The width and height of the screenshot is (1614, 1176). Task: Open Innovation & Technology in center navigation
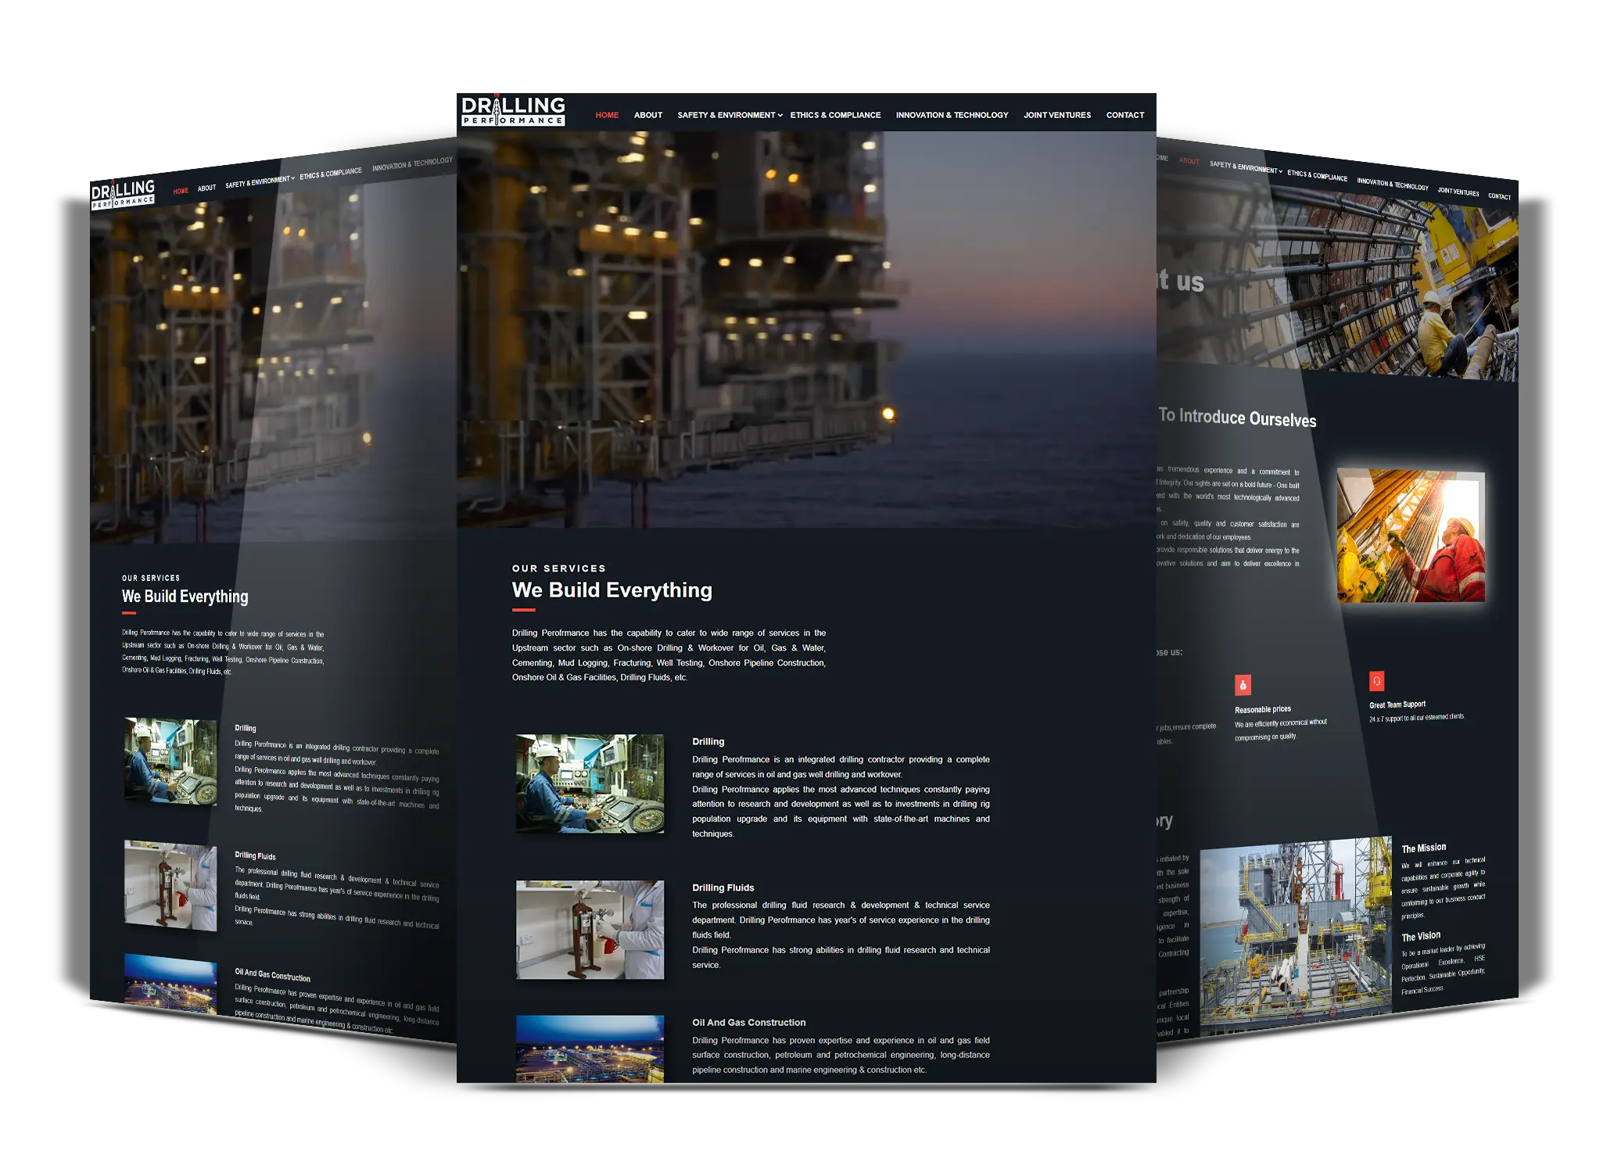pos(952,115)
